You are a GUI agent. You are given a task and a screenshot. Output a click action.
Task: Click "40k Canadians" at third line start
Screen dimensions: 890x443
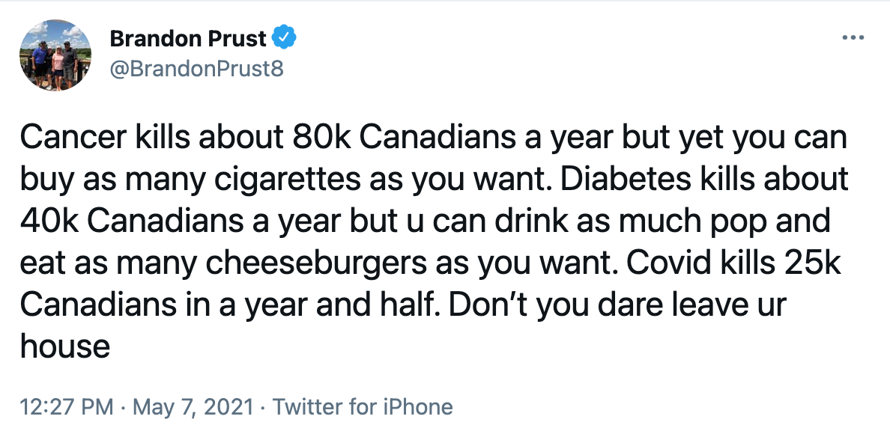click(132, 221)
